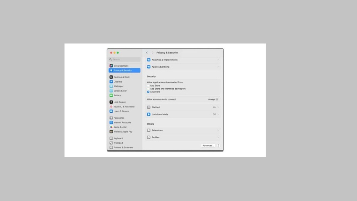Image resolution: width=357 pixels, height=201 pixels.
Task: Click the Lockdown Mode Off status text
Action: point(214,114)
